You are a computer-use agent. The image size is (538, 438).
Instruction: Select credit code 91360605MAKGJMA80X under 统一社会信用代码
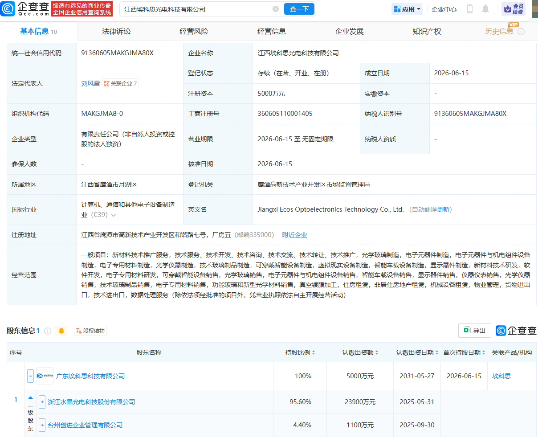[118, 53]
